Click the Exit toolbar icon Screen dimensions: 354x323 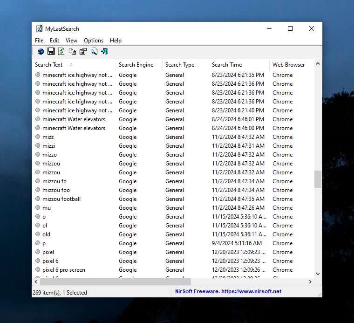pos(104,51)
